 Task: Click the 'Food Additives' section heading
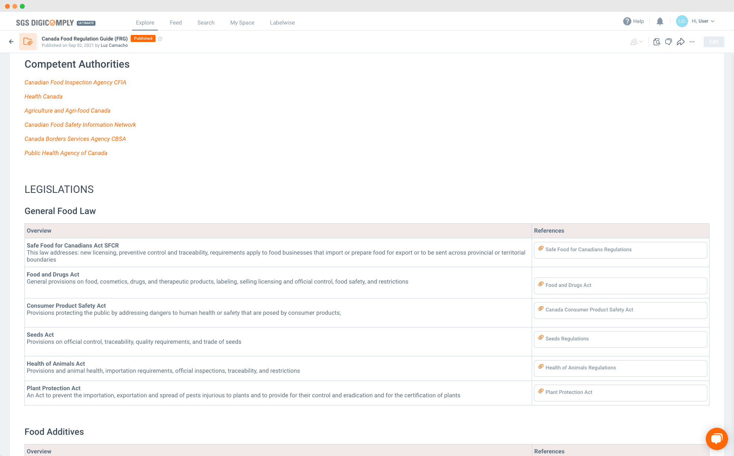click(x=54, y=432)
